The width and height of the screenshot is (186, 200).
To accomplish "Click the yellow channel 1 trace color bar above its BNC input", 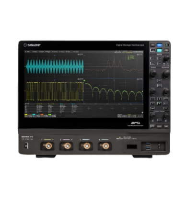I will (x=47, y=139).
